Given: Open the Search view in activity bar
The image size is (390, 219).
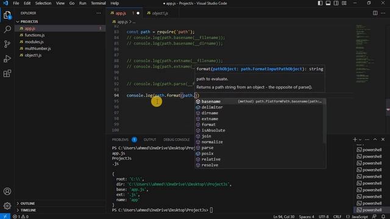Looking at the screenshot, I should (x=7, y=30).
